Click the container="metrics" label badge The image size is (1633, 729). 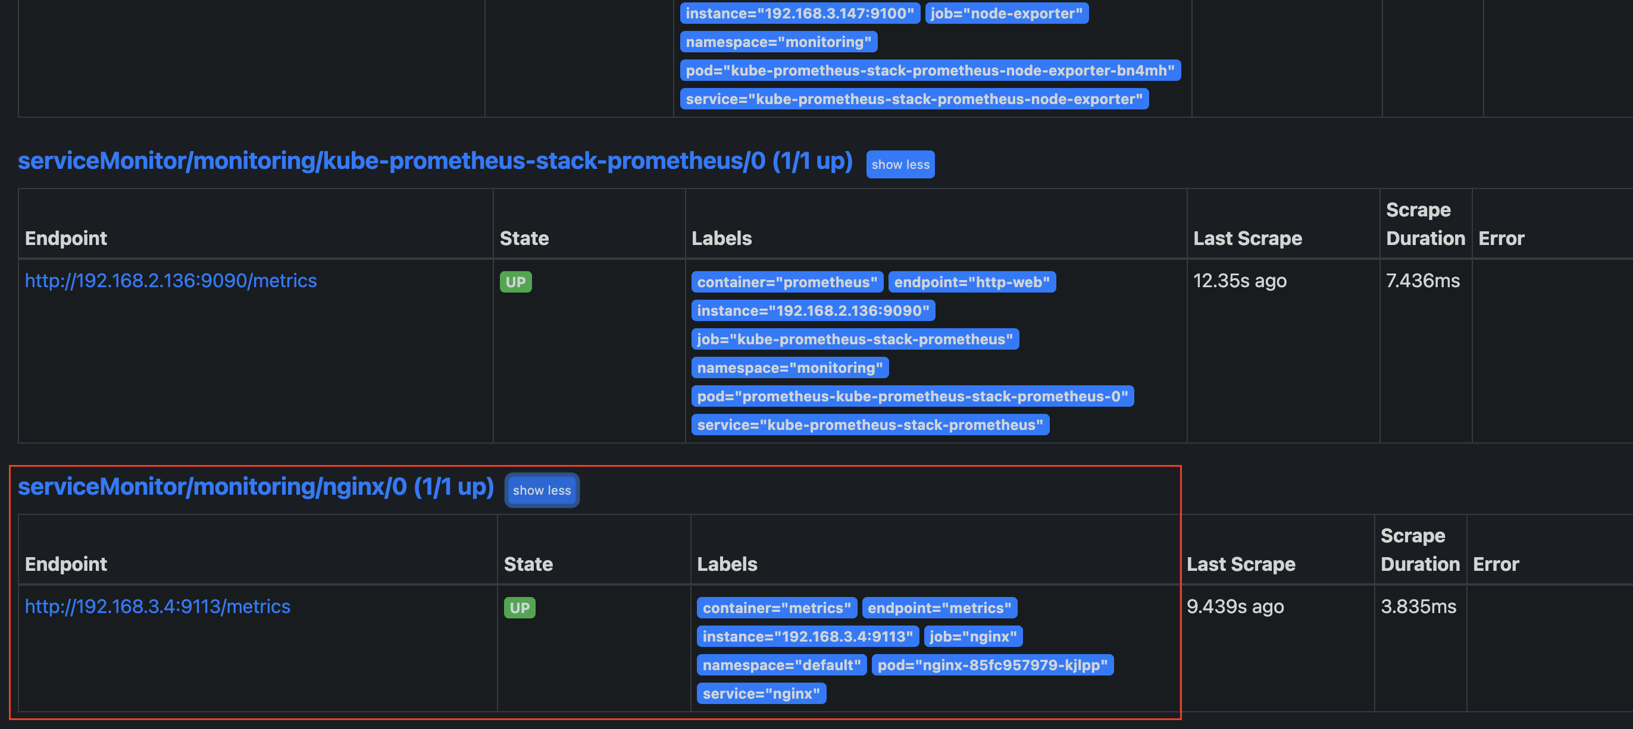[776, 608]
